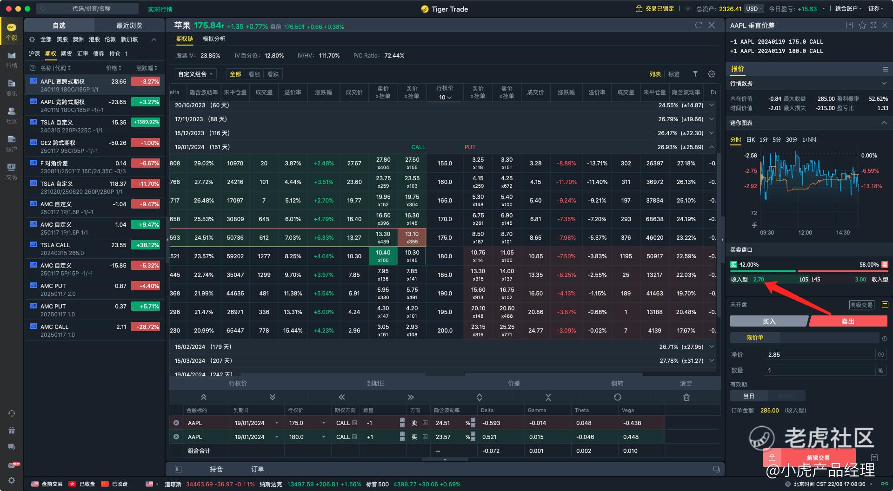Image resolution: width=893 pixels, height=491 pixels.
Task: Increase quantity stepper on 175.0 leg
Action: pyautogui.click(x=402, y=420)
